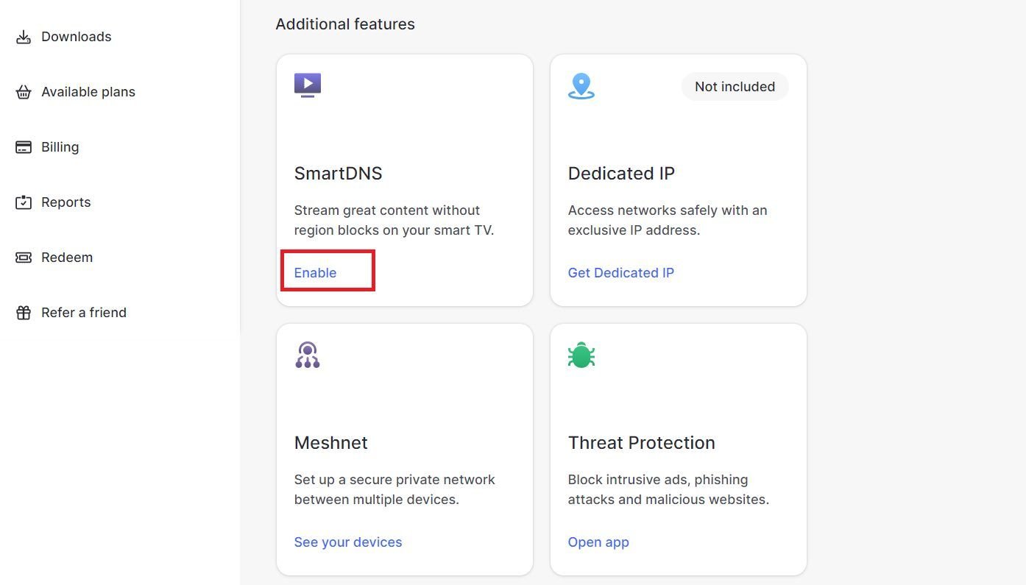Click the 'Set up a secure private network' text
The height and width of the screenshot is (585, 1026).
[x=395, y=480]
